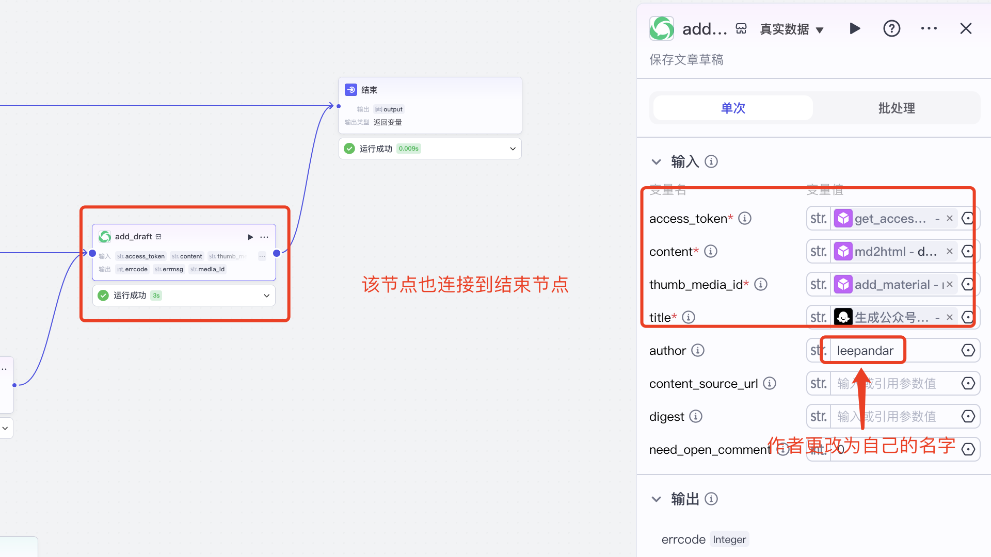Collapse the 输入 section
Image resolution: width=991 pixels, height=557 pixels.
pos(656,162)
